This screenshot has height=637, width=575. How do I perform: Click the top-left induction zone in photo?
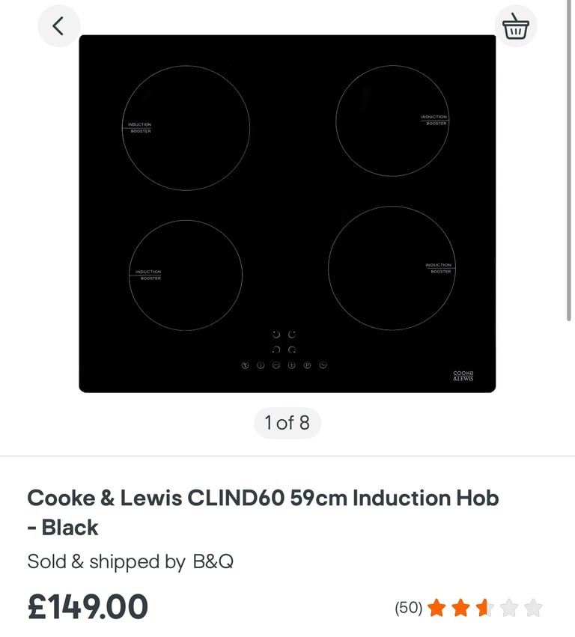(x=186, y=128)
